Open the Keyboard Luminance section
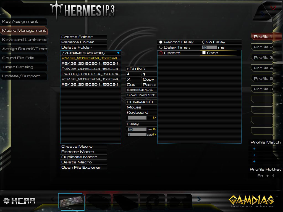The image size is (283, 212). click(24, 40)
